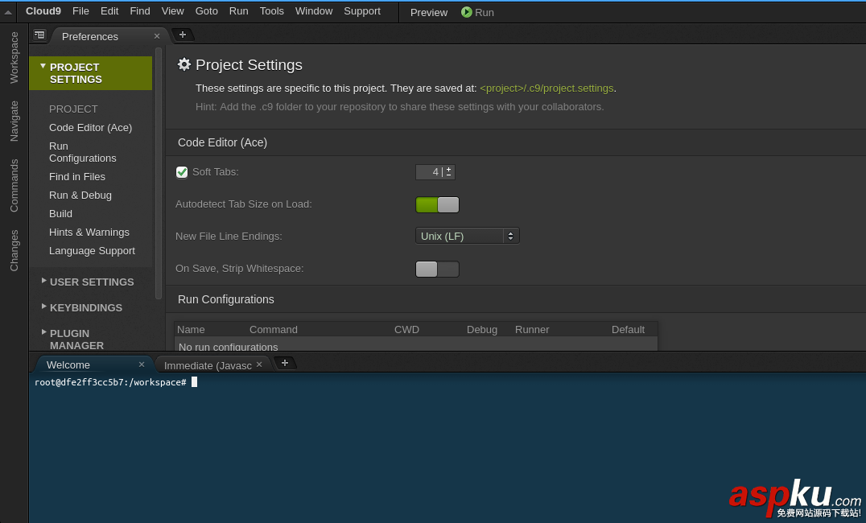Click the Default column header
Viewport: 866px width, 523px height.
(x=628, y=329)
